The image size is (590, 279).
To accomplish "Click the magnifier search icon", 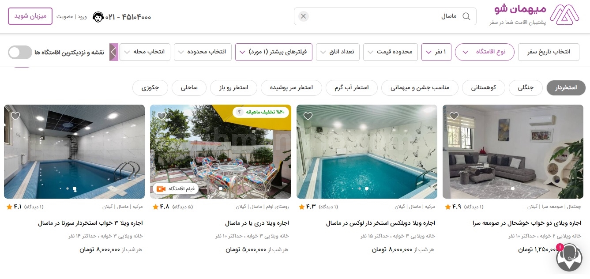I will [466, 16].
